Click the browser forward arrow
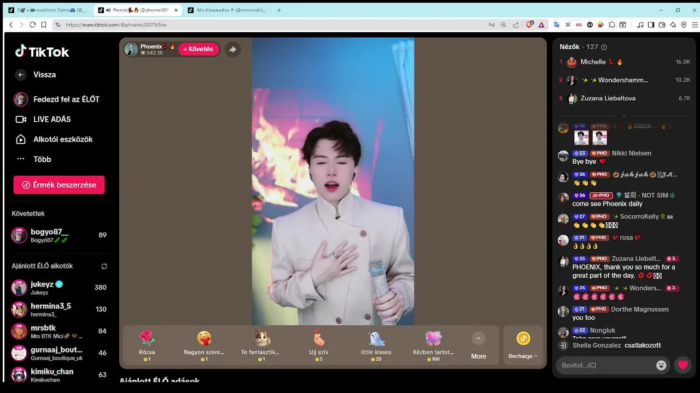The width and height of the screenshot is (700, 393). click(22, 25)
